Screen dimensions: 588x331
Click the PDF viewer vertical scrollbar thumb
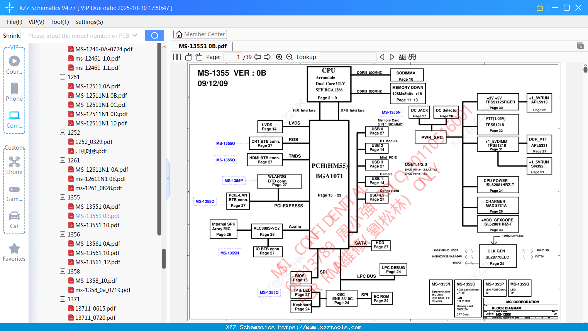coord(585,69)
